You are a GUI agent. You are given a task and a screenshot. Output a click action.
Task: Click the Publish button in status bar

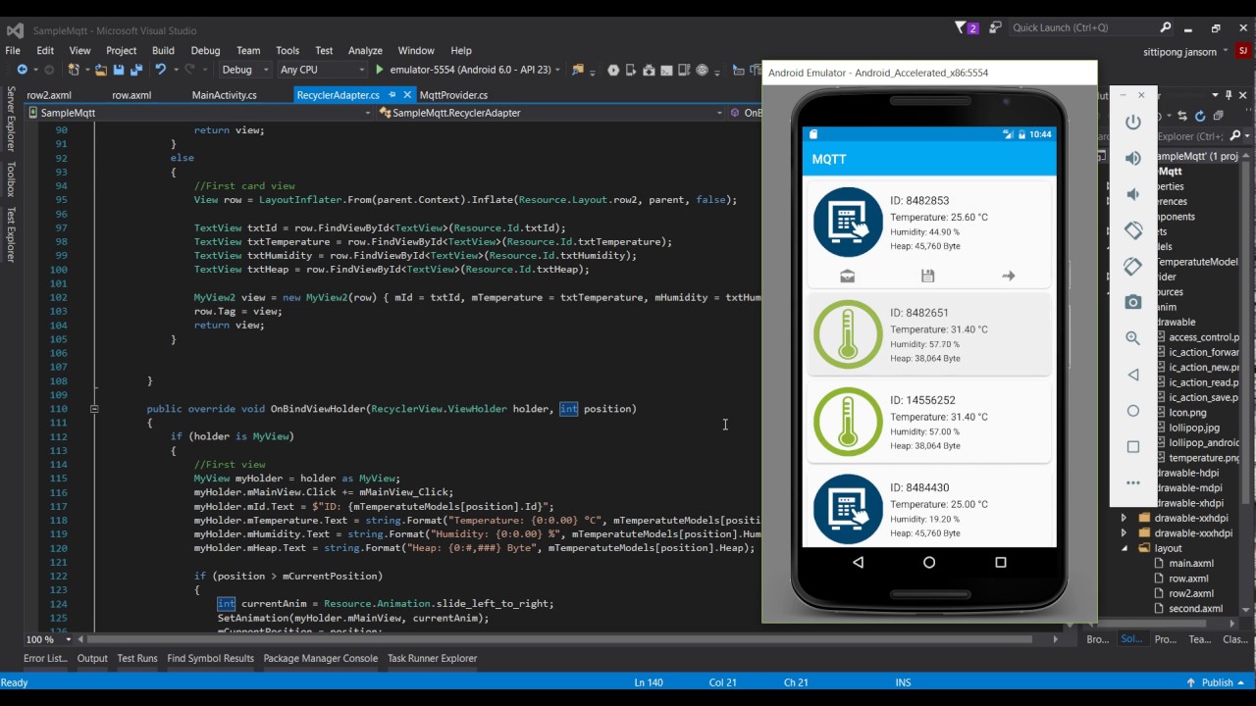pyautogui.click(x=1217, y=682)
